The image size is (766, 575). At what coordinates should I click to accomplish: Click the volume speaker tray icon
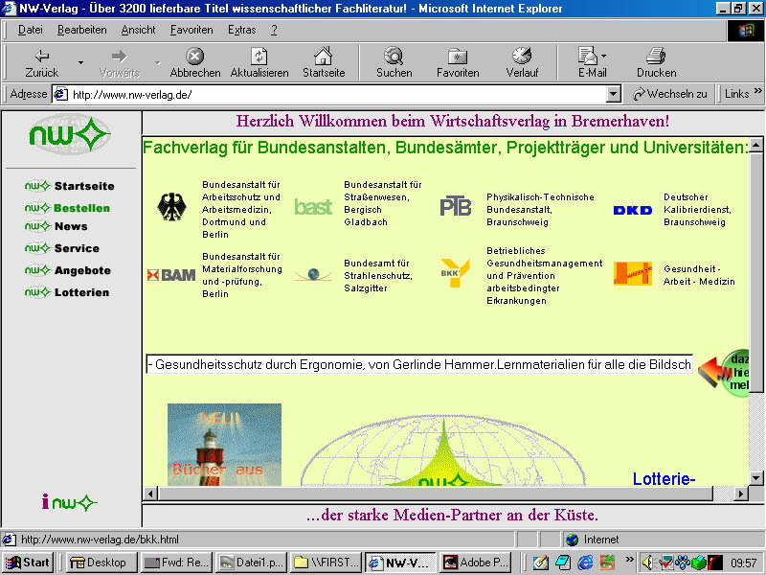648,563
